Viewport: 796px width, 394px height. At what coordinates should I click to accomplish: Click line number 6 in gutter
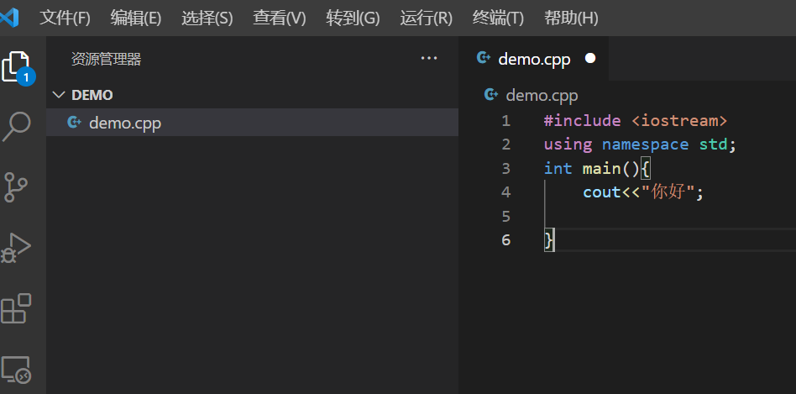(505, 239)
